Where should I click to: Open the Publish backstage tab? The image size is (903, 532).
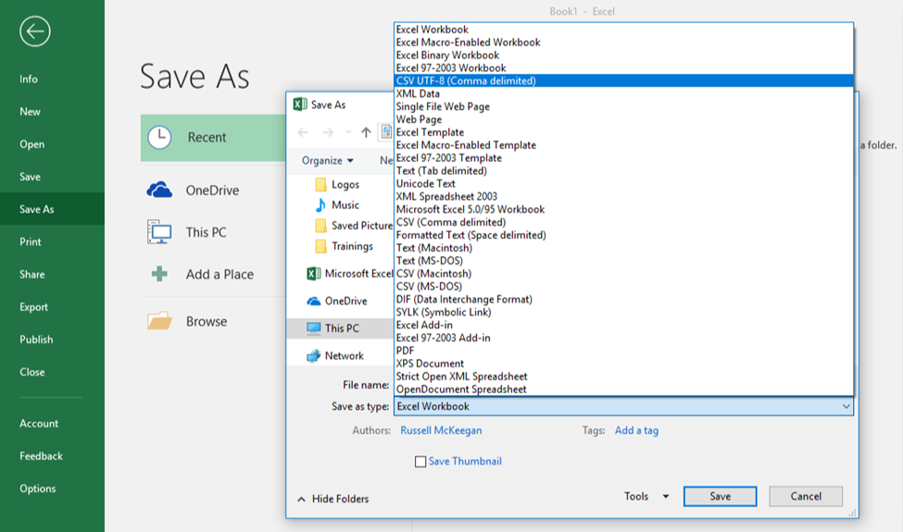coord(52,340)
